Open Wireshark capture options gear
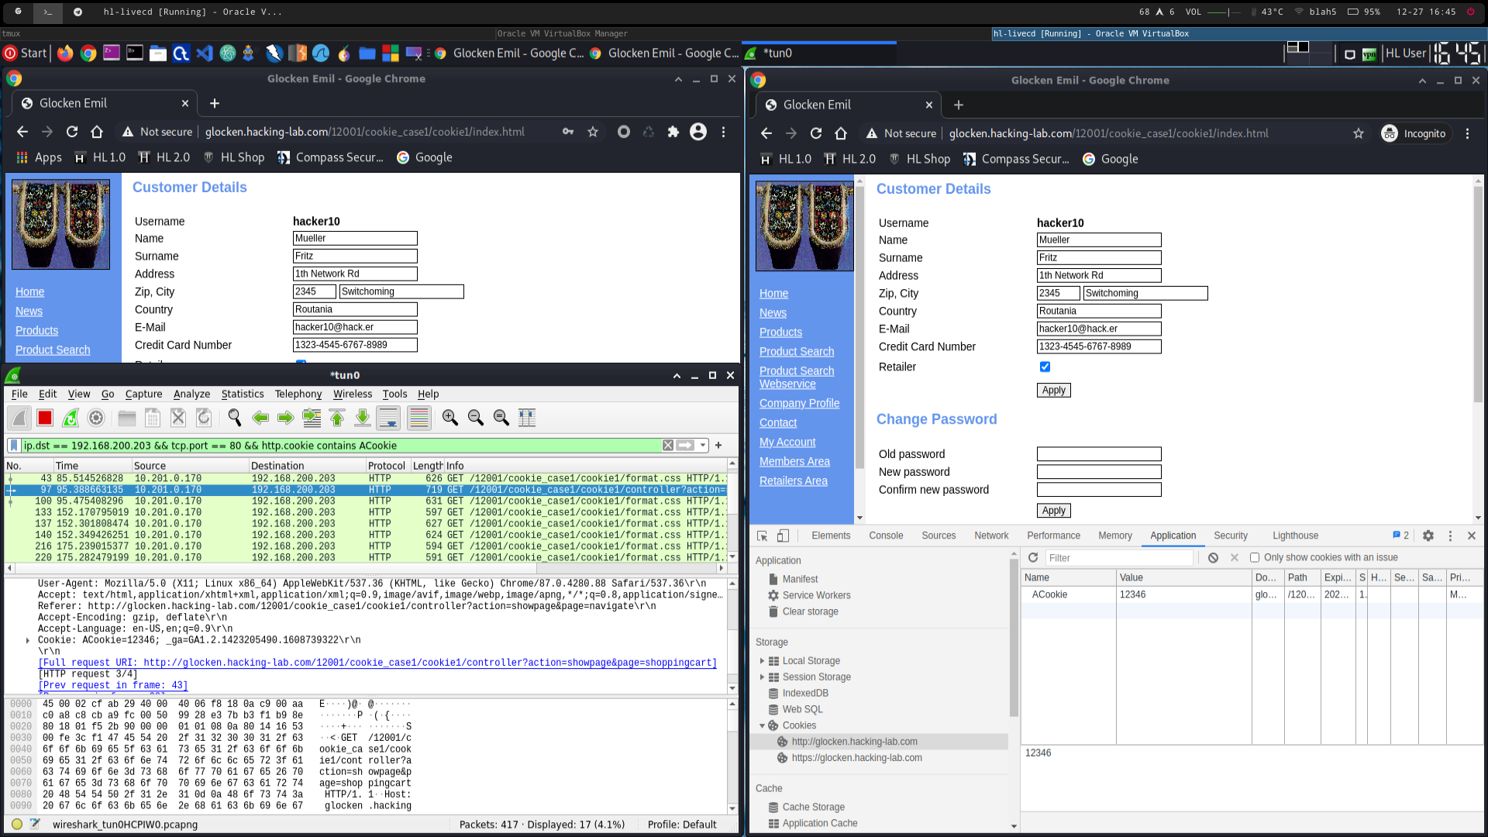 (96, 418)
